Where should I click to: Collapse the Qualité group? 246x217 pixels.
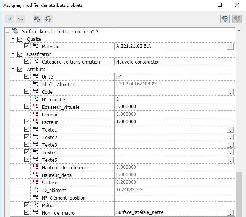pos(14,39)
